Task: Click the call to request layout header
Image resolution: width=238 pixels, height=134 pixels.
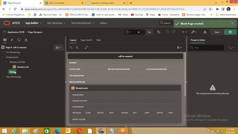Action: [x=125, y=56]
